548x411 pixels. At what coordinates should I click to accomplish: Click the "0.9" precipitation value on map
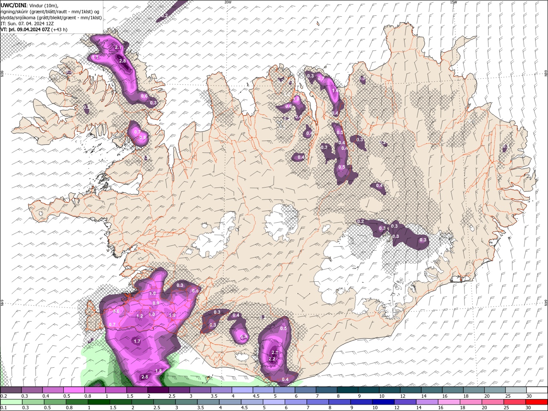156,303
